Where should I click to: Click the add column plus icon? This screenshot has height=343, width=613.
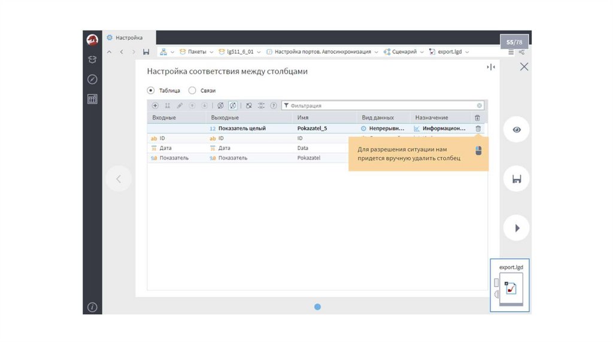[155, 106]
